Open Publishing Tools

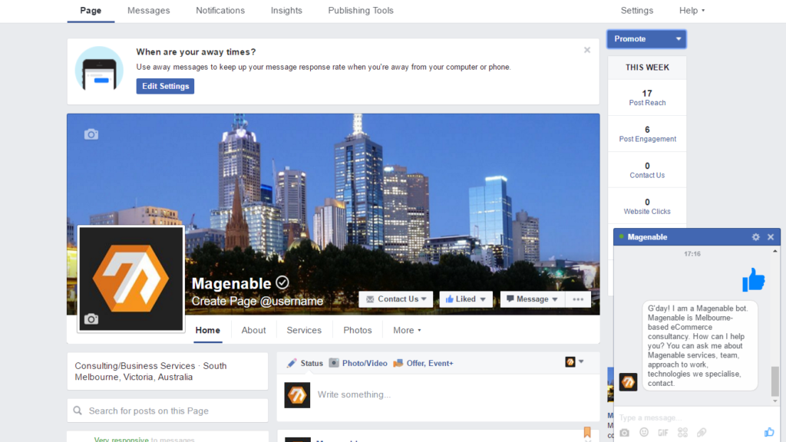coord(361,11)
